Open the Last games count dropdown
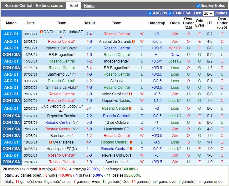 [x=208, y=13]
